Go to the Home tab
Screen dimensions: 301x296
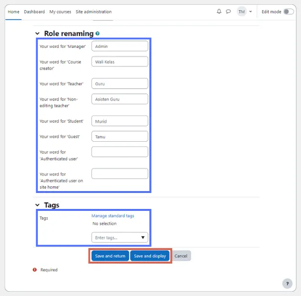(x=14, y=12)
